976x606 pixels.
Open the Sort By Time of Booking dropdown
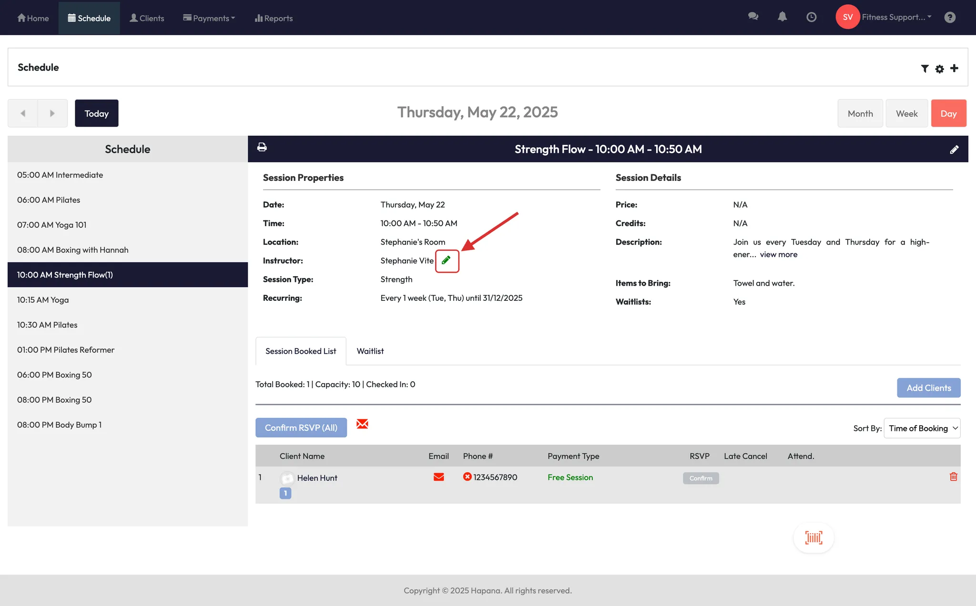pos(922,428)
